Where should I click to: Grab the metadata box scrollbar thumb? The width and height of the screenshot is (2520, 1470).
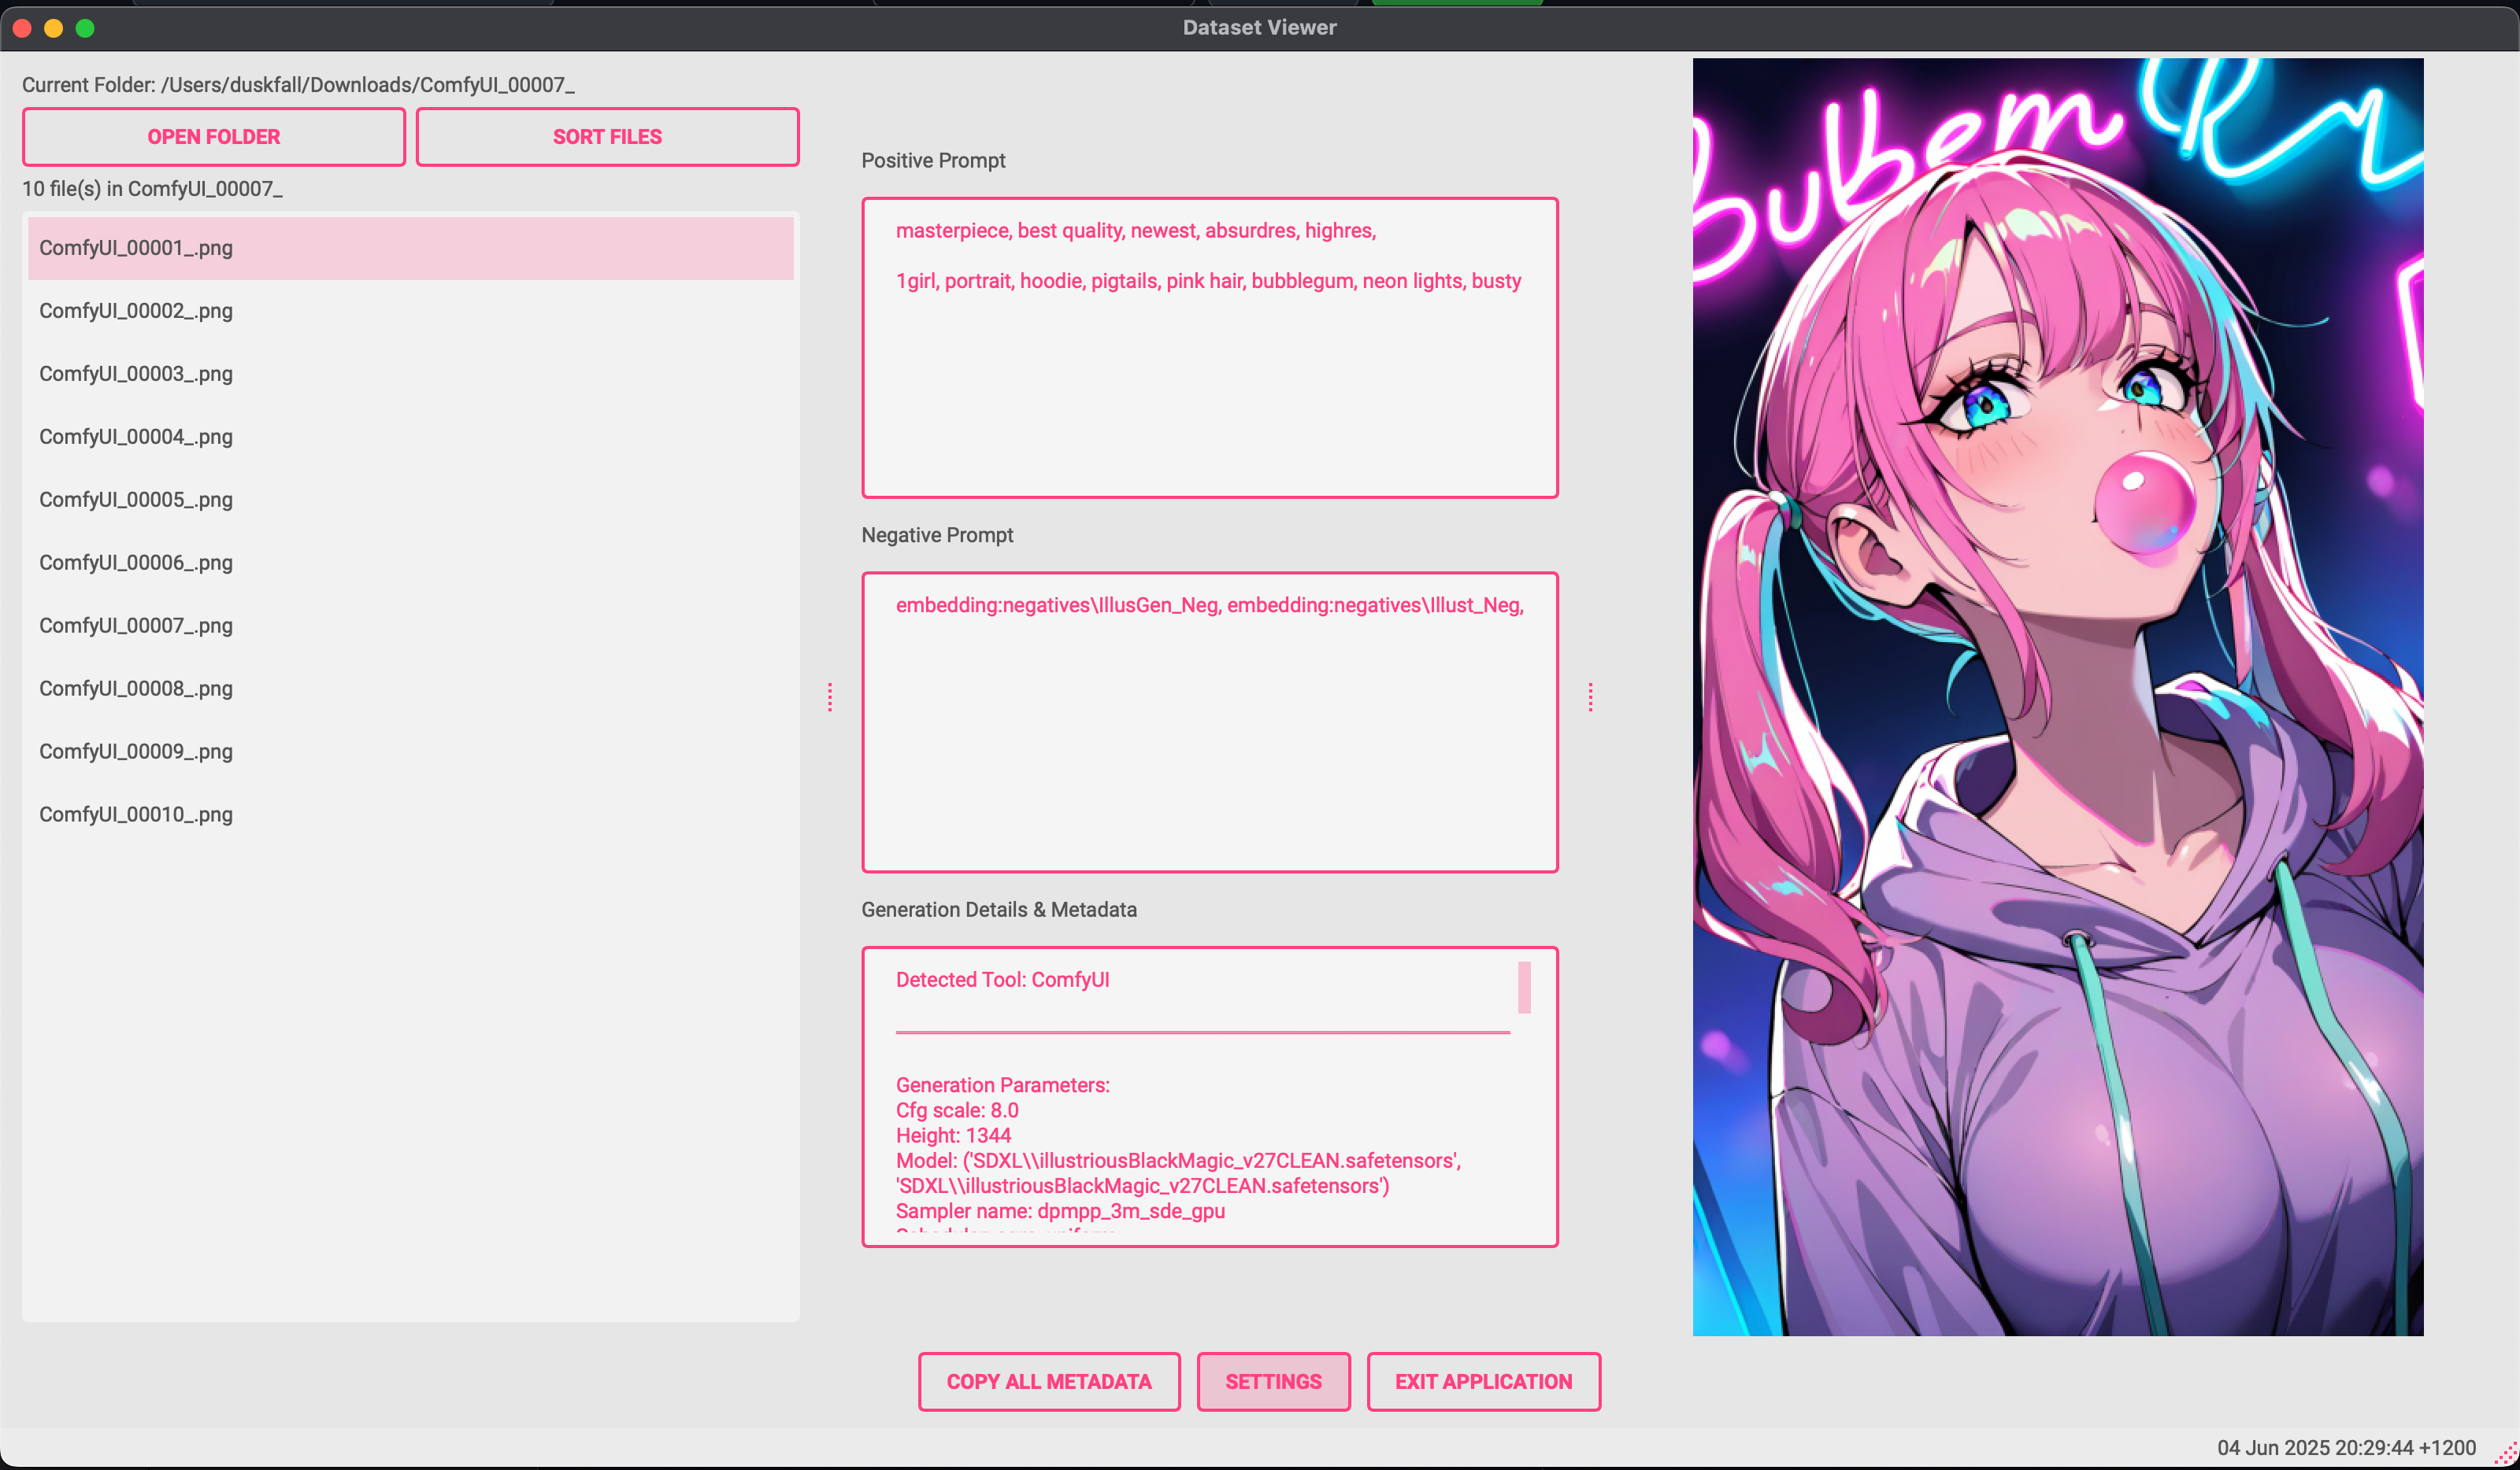[1524, 988]
